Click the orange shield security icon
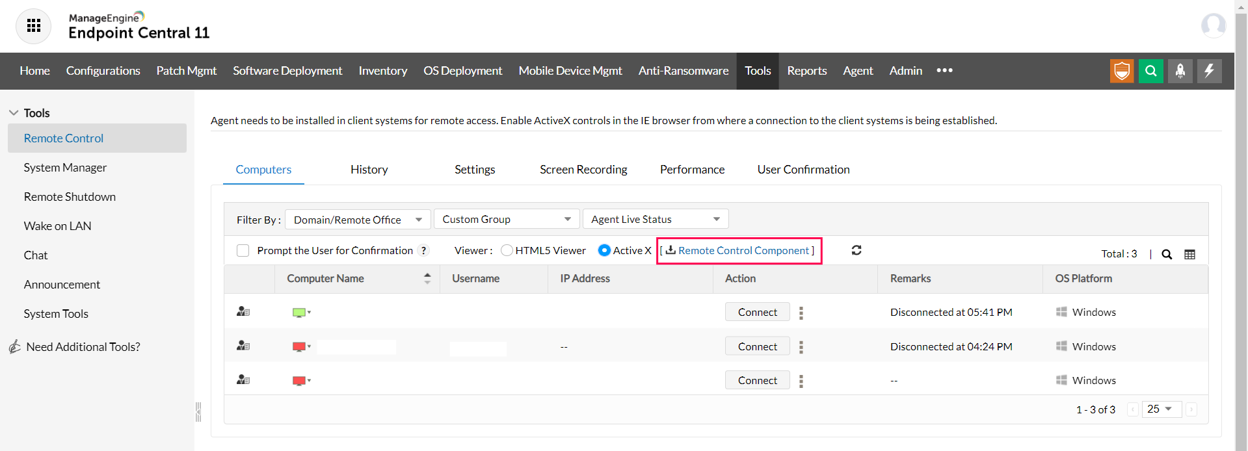1248x451 pixels. (x=1122, y=71)
